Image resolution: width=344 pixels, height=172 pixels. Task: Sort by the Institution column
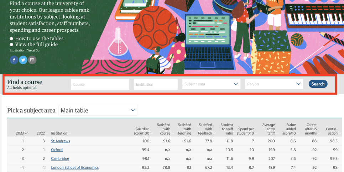coord(61,133)
